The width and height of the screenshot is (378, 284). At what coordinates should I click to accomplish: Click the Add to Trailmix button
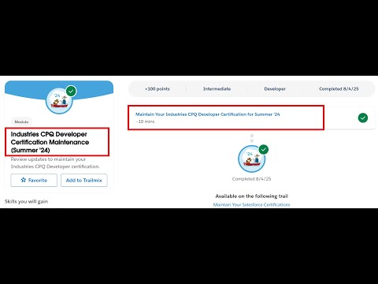point(84,180)
